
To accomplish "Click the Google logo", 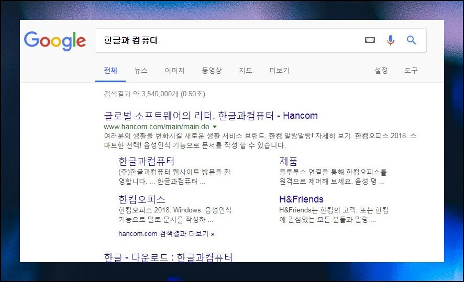I will tap(55, 41).
